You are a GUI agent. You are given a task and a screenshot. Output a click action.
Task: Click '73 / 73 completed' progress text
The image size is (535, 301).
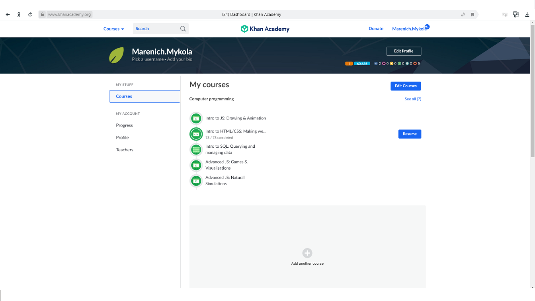219,138
